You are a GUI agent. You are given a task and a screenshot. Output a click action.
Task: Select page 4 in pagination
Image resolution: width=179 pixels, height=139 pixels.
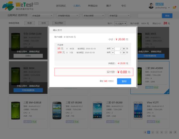click(x=162, y=132)
